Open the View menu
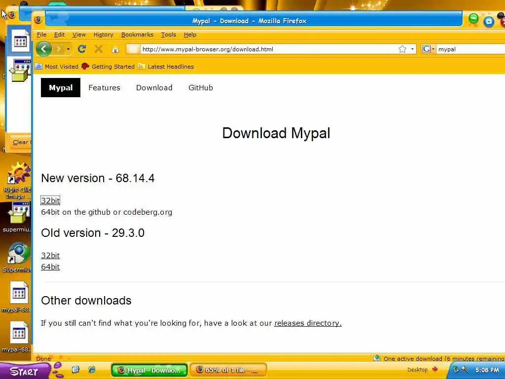 (x=79, y=35)
